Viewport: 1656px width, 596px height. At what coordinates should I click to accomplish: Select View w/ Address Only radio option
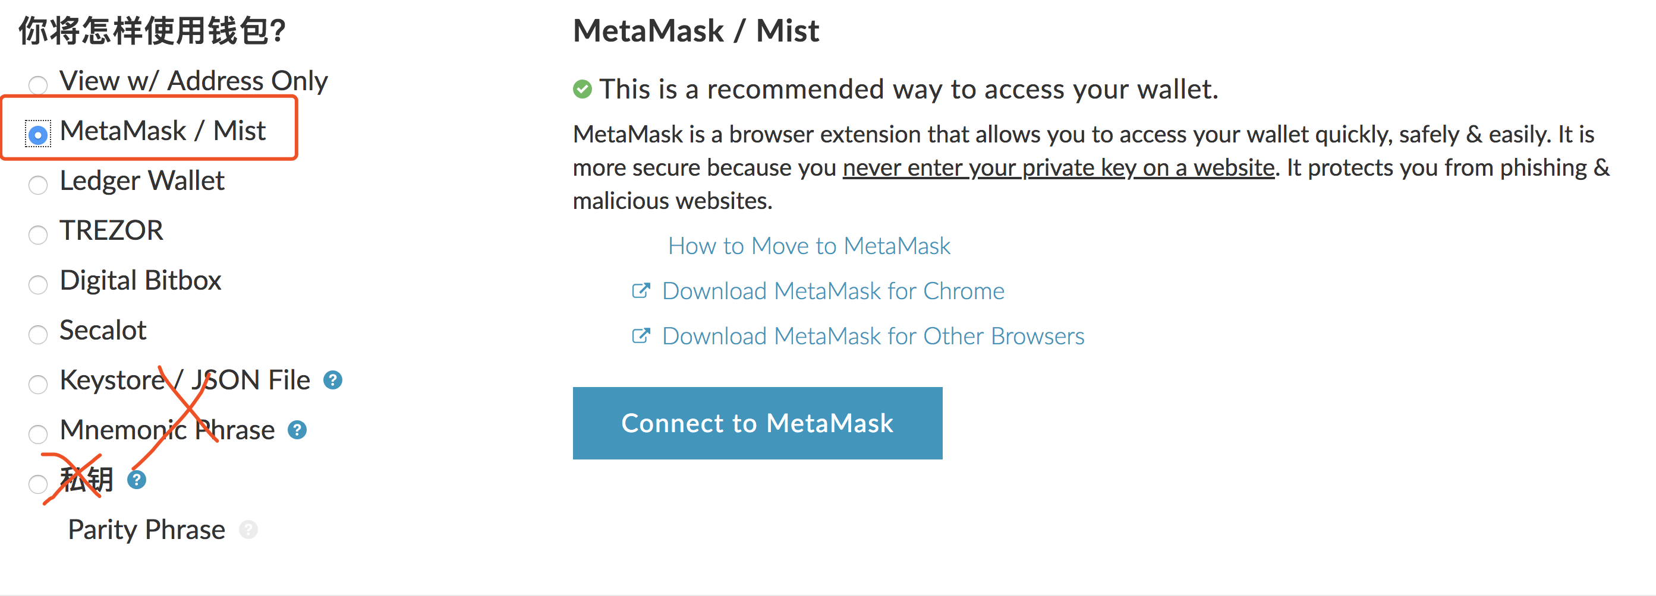pyautogui.click(x=38, y=84)
